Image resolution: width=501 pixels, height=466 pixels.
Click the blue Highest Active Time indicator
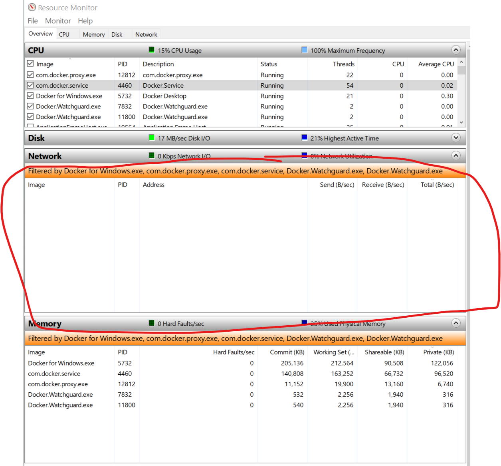pos(304,138)
